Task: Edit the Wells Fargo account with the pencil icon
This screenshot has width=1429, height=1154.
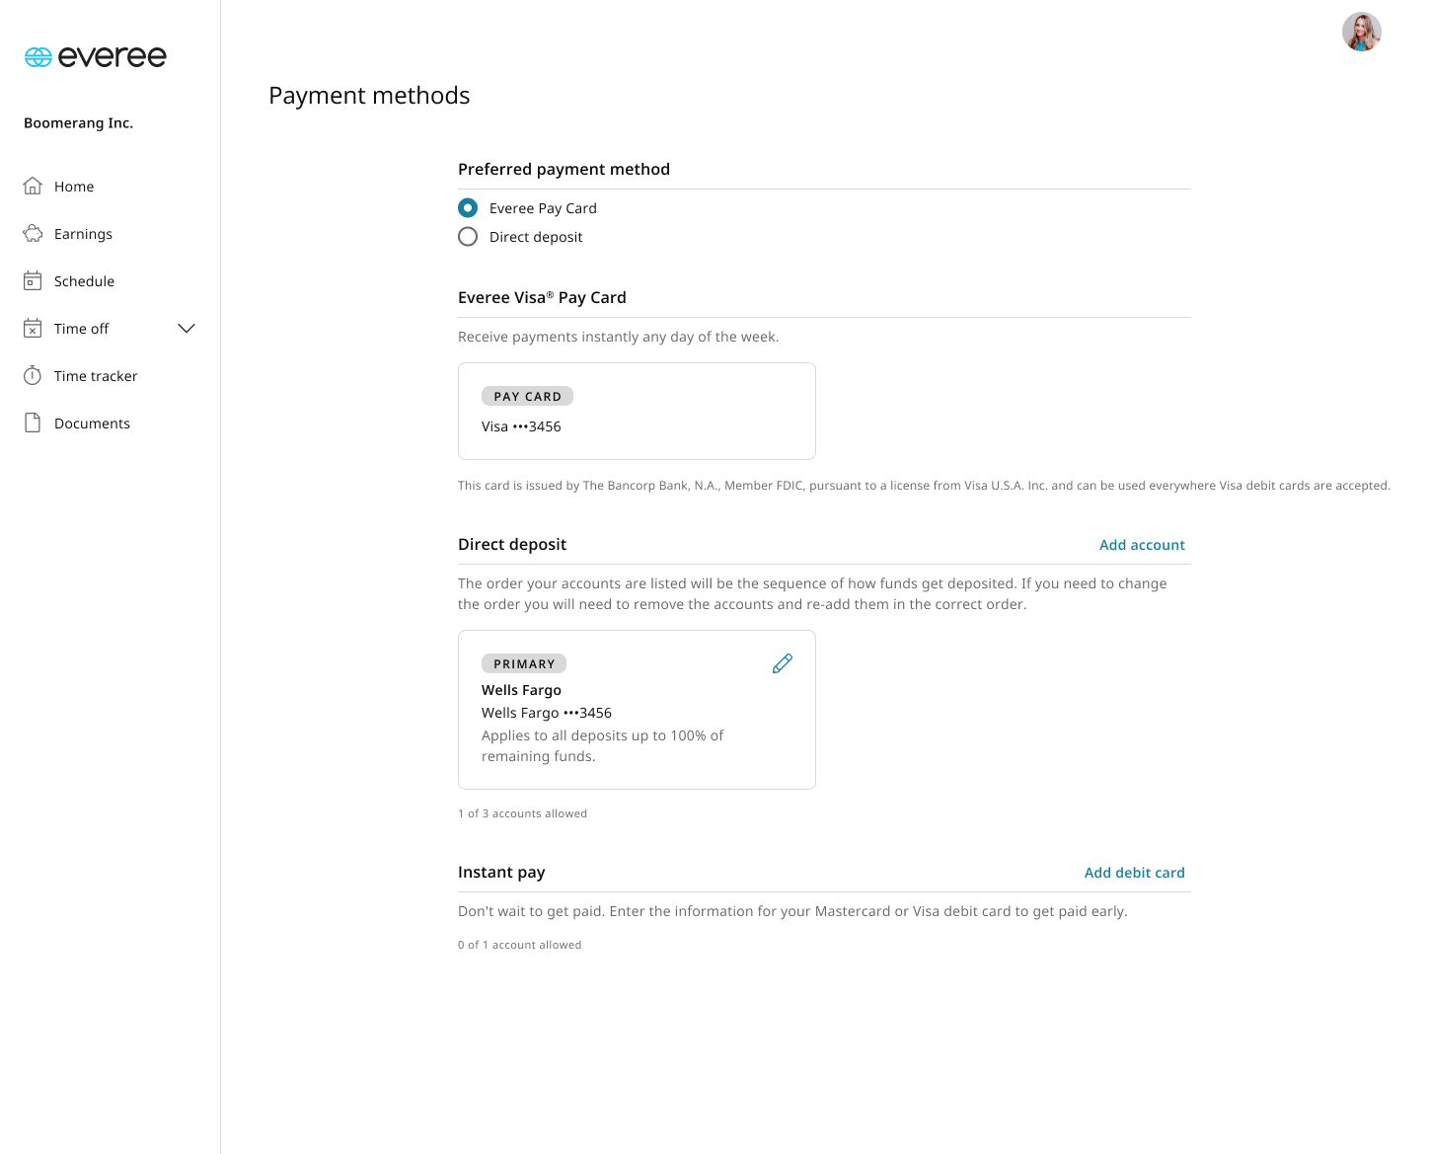Action: (x=782, y=663)
